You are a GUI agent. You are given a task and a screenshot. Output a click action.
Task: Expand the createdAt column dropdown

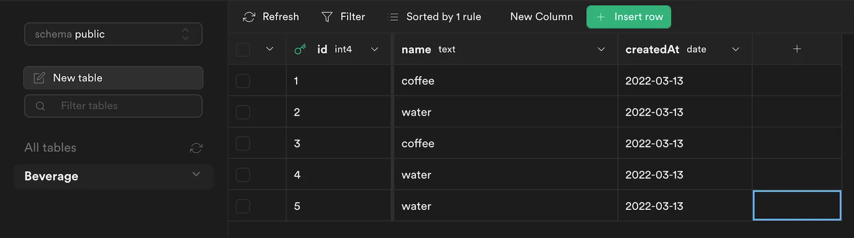coord(736,50)
